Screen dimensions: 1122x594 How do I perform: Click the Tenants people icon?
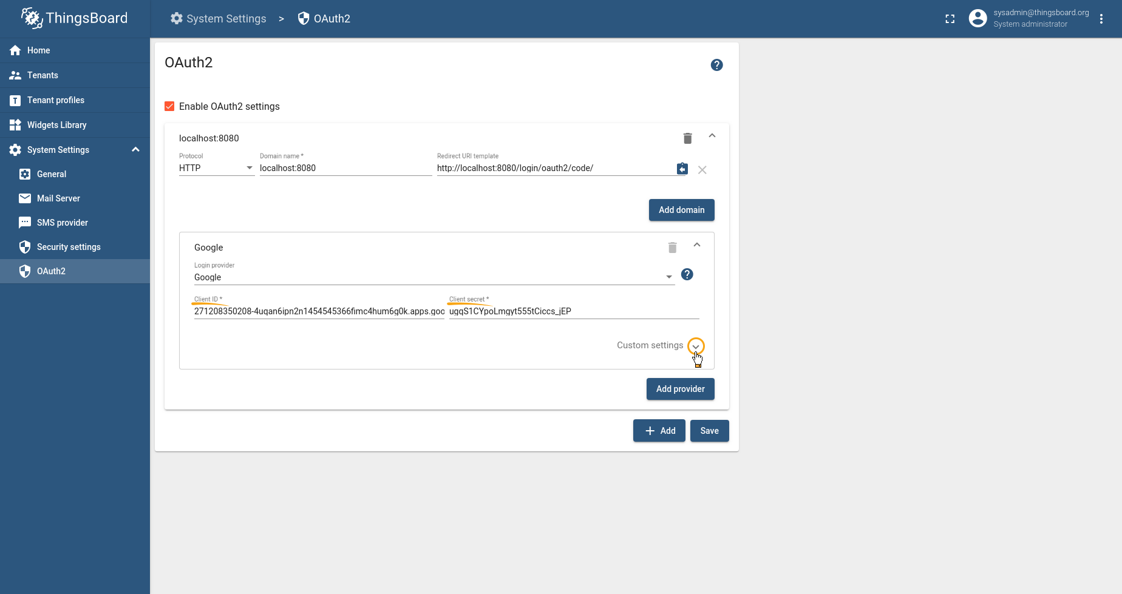(x=15, y=75)
